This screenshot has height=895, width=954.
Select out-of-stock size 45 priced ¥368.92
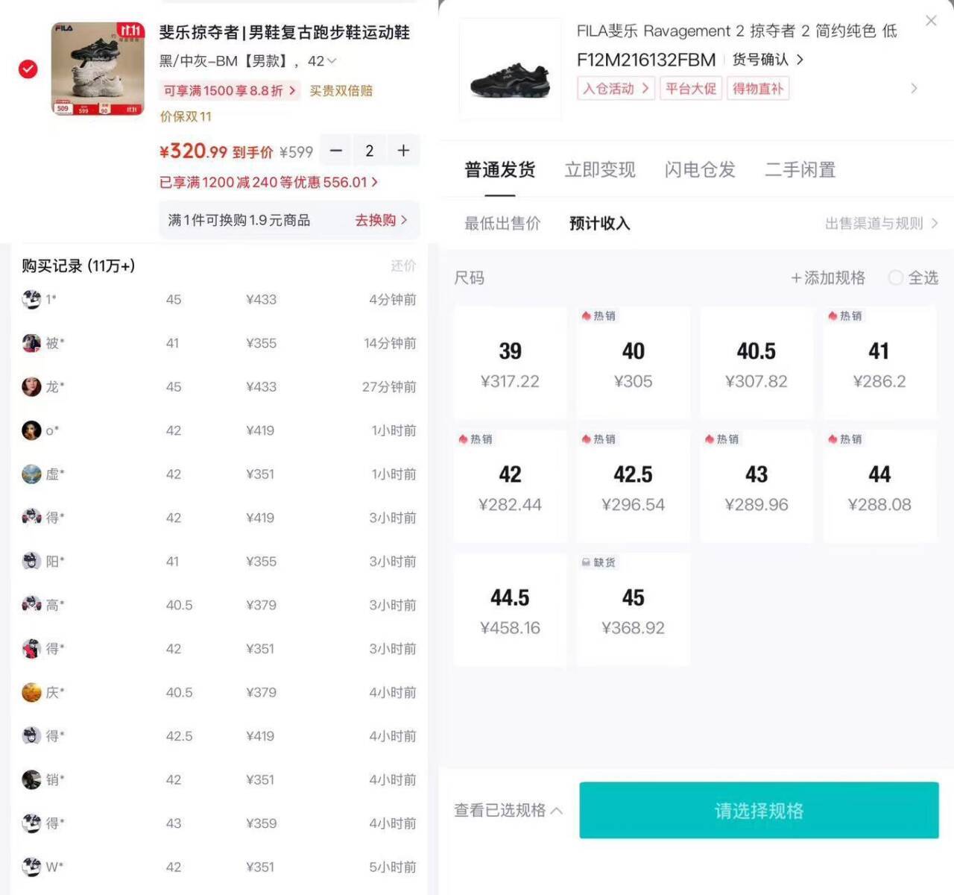pos(634,609)
